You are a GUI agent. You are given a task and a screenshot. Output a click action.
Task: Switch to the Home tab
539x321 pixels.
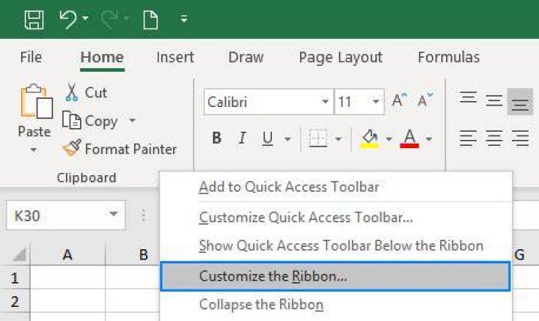pos(102,57)
